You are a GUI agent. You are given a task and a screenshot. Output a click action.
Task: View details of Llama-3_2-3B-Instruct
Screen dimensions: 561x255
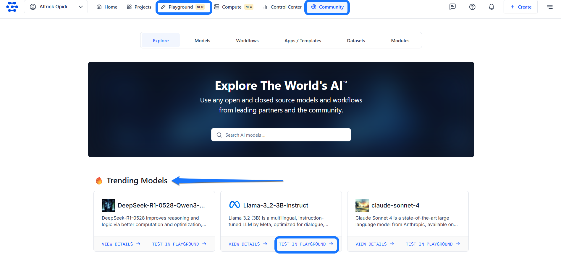coord(248,244)
